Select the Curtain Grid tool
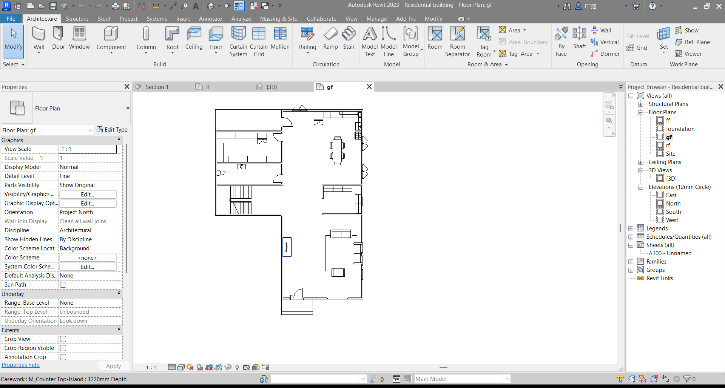725x388 pixels. point(259,41)
